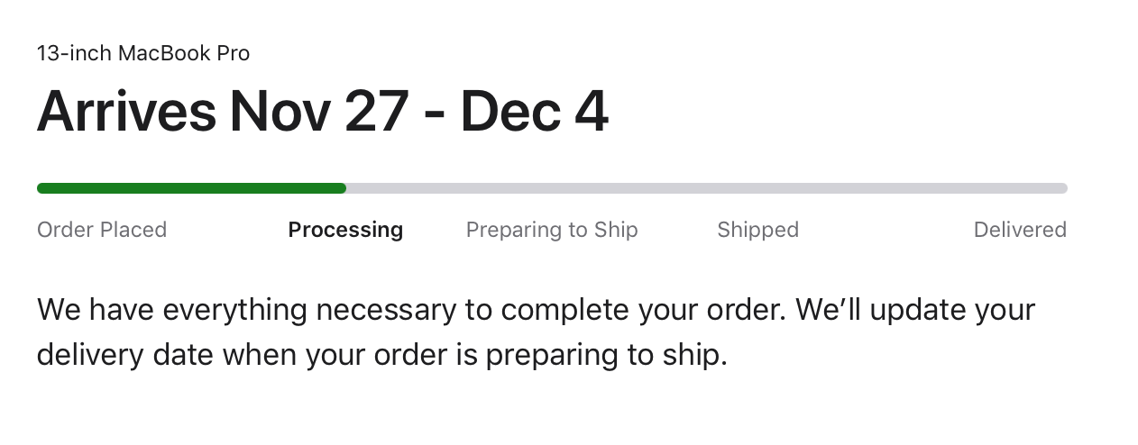The height and width of the screenshot is (445, 1138).
Task: Click where the green progress fill ends
Action: (x=344, y=188)
